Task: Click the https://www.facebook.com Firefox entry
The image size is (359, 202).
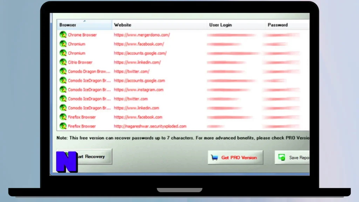Action: point(138,117)
